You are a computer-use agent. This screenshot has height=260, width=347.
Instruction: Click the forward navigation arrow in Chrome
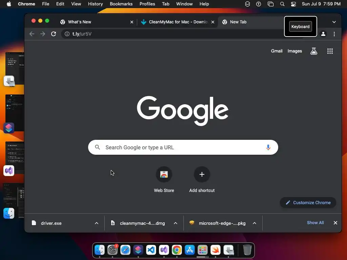(42, 34)
